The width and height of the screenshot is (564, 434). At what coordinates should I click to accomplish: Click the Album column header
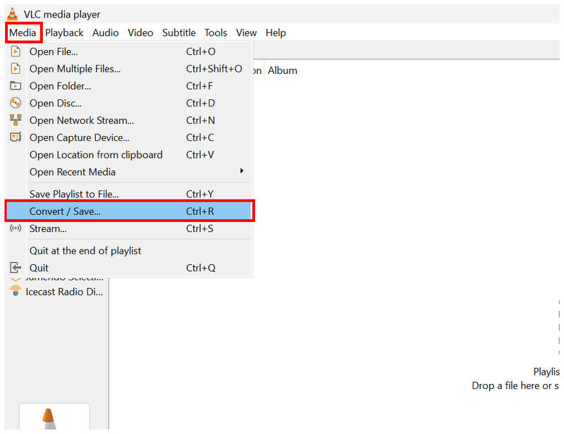pos(283,70)
